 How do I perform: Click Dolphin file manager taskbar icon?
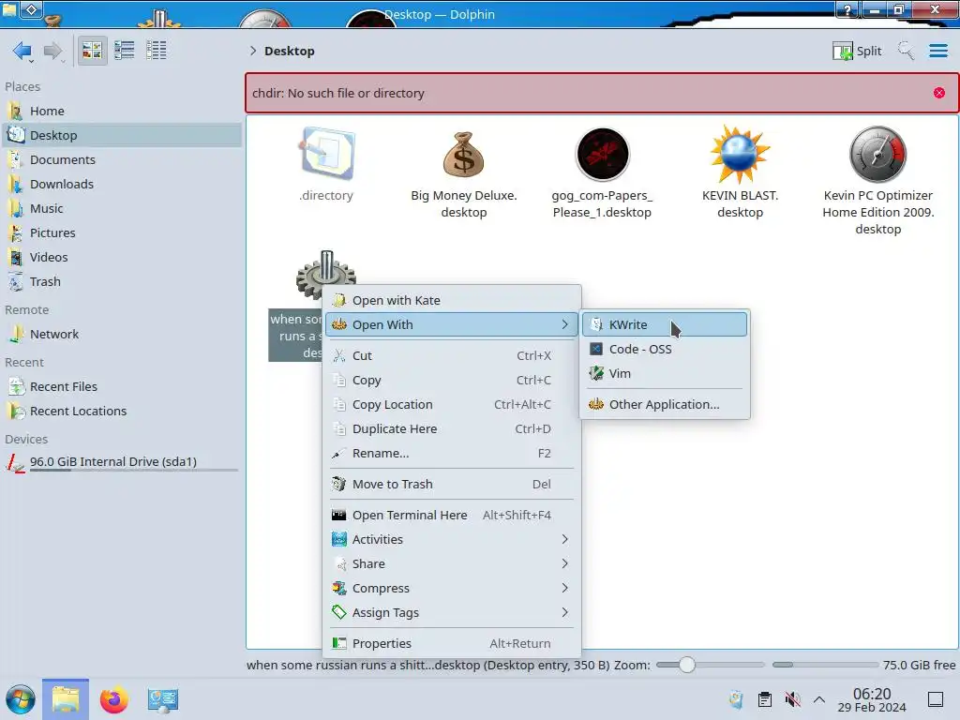66,699
